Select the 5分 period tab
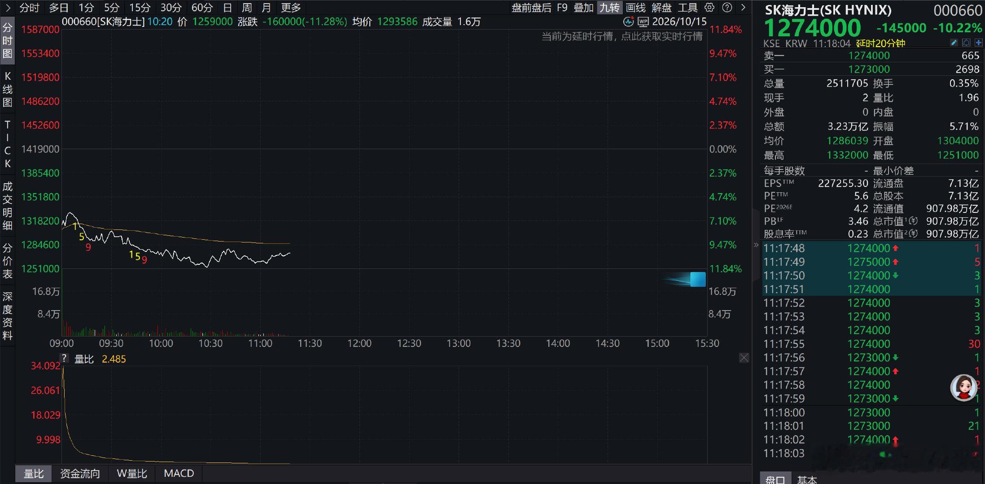This screenshot has width=985, height=484. click(112, 8)
